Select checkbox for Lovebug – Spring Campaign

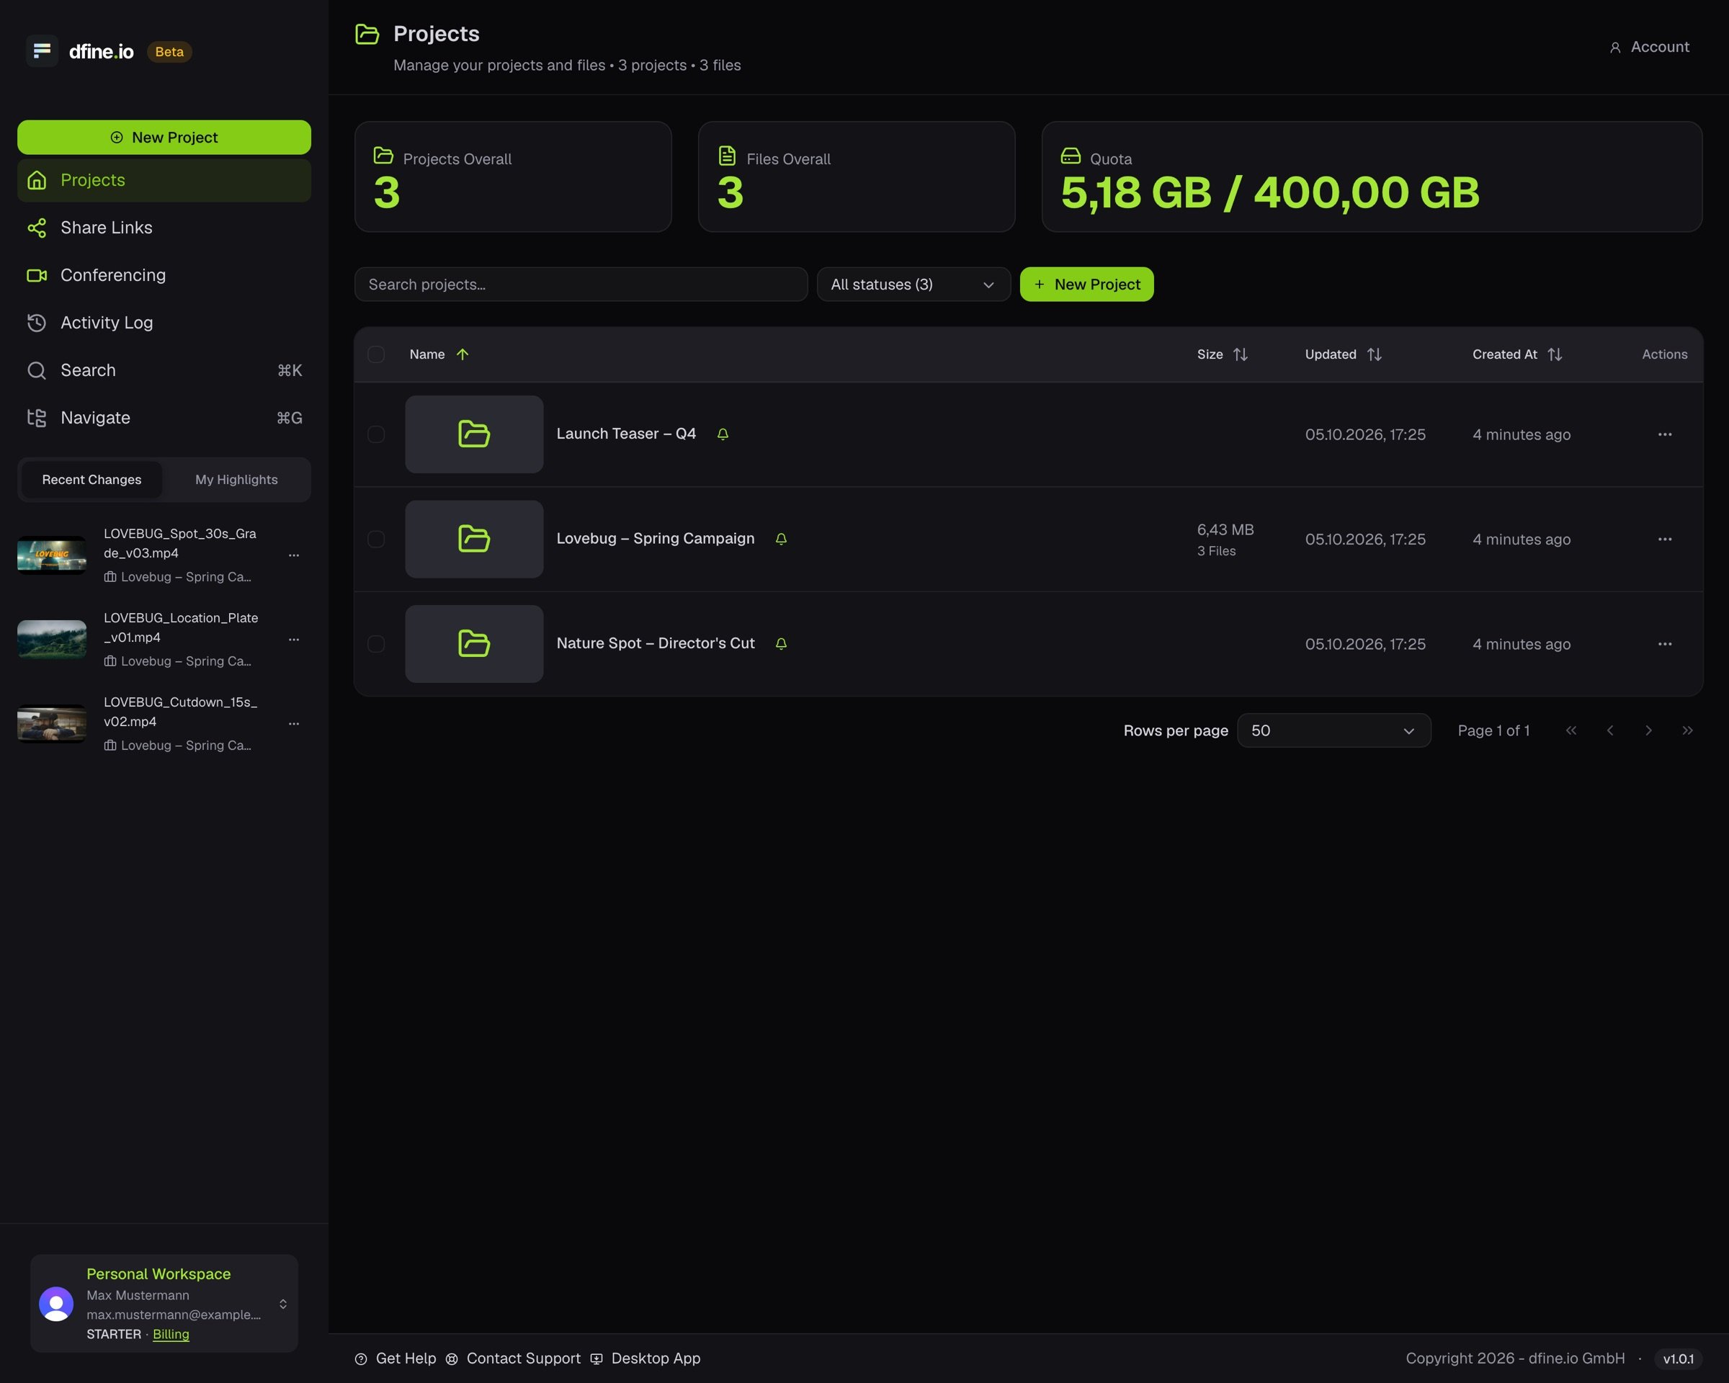(376, 540)
